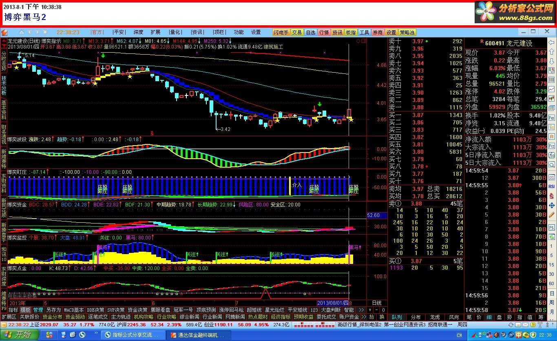The width and height of the screenshot is (557, 341).
Task: Click 另存为 in the template bar
Action: click(54, 310)
